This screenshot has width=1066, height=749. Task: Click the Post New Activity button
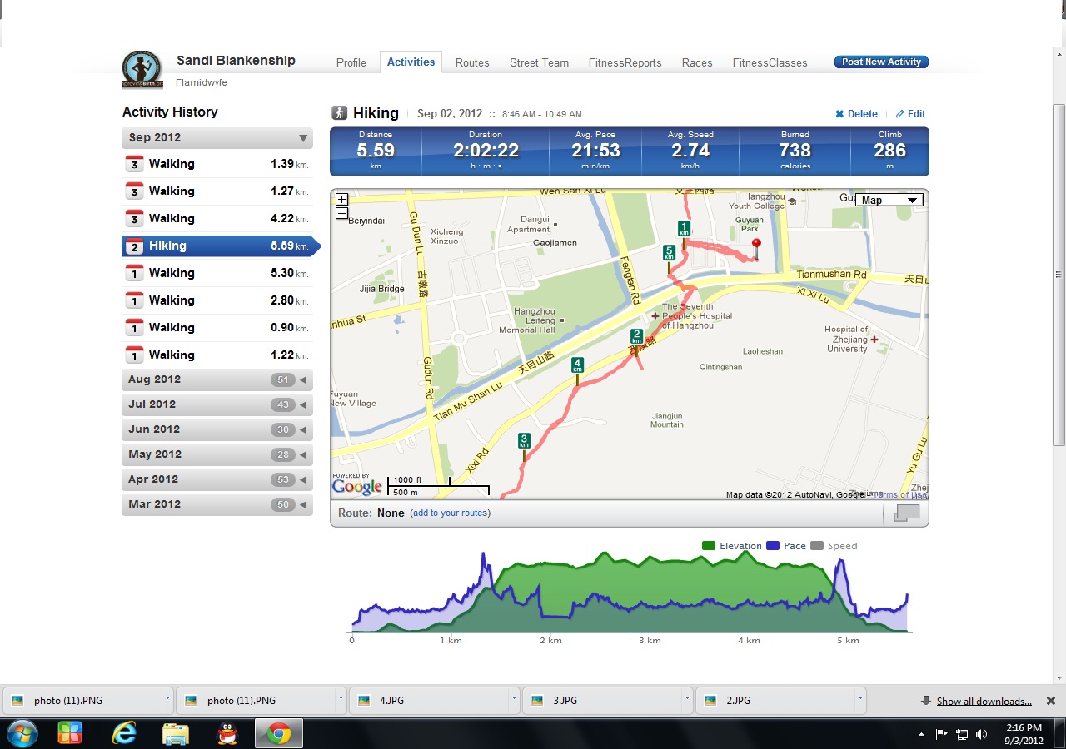(x=881, y=62)
